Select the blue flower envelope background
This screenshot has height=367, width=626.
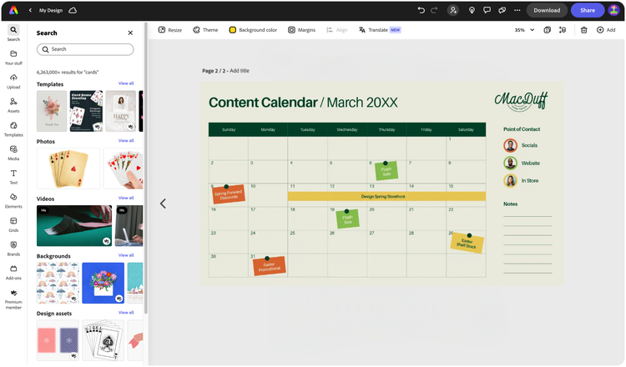(103, 283)
